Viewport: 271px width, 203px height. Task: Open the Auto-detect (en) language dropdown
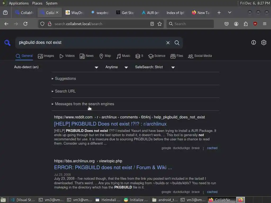pyautogui.click(x=56, y=67)
